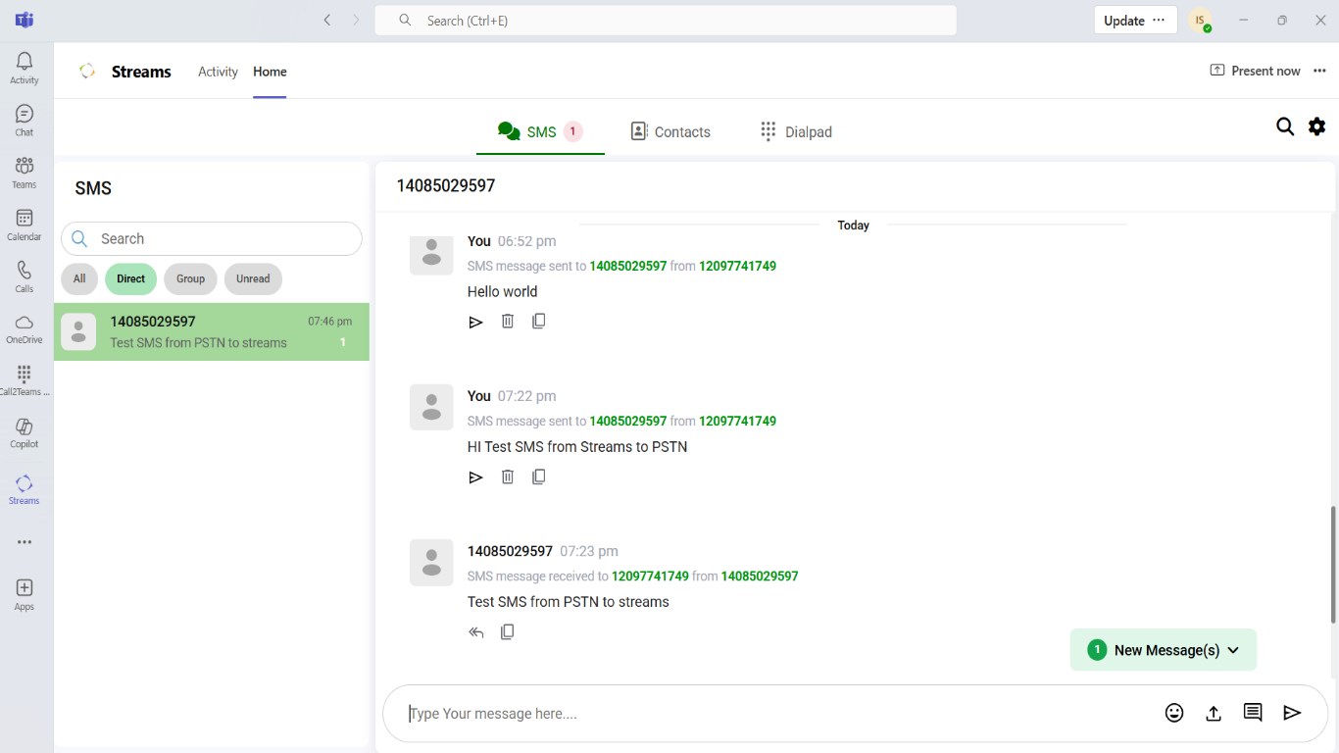Screen dimensions: 1339x753
Task: Open Copilot in the Teams sidebar
Action: 25,432
